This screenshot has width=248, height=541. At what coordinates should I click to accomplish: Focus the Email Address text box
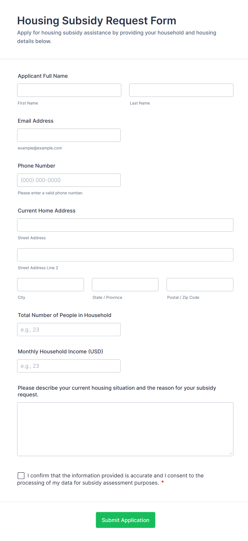pyautogui.click(x=69, y=135)
